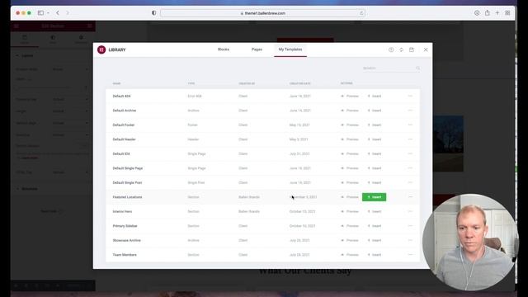Insert the Team Members template

click(375, 255)
